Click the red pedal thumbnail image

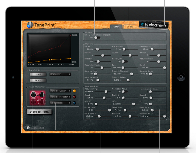[38, 98]
